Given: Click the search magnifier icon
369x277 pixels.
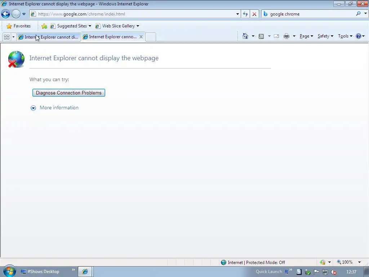Looking at the screenshot, I should [358, 14].
